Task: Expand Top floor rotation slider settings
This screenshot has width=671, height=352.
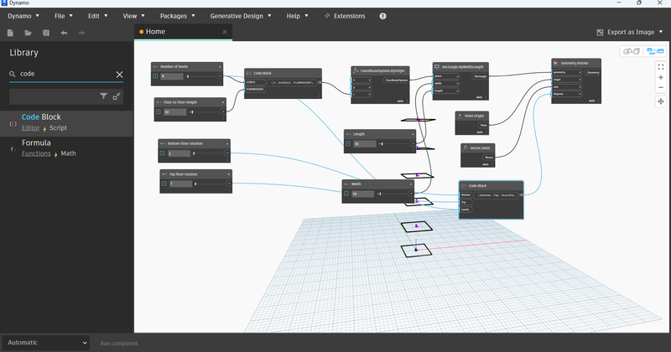Action: point(164,184)
